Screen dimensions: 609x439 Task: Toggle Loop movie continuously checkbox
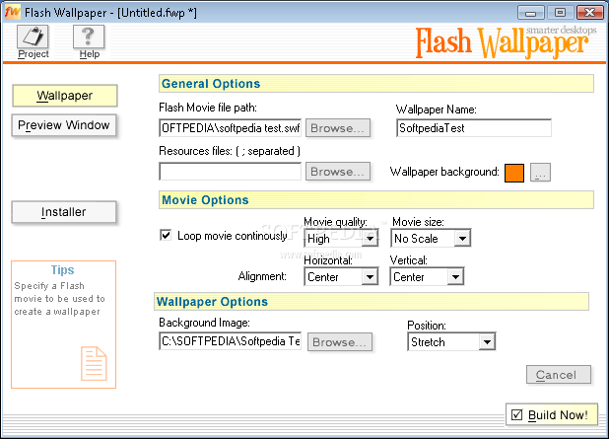166,235
